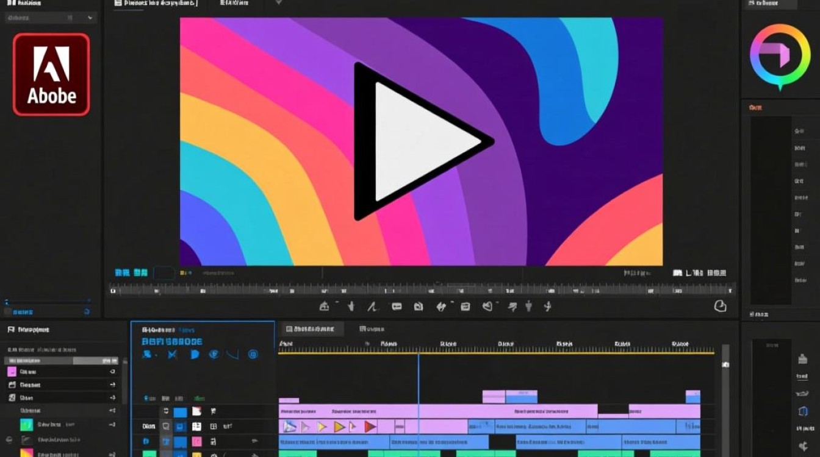
Task: Click the pink color label in the project list
Action: pyautogui.click(x=12, y=371)
